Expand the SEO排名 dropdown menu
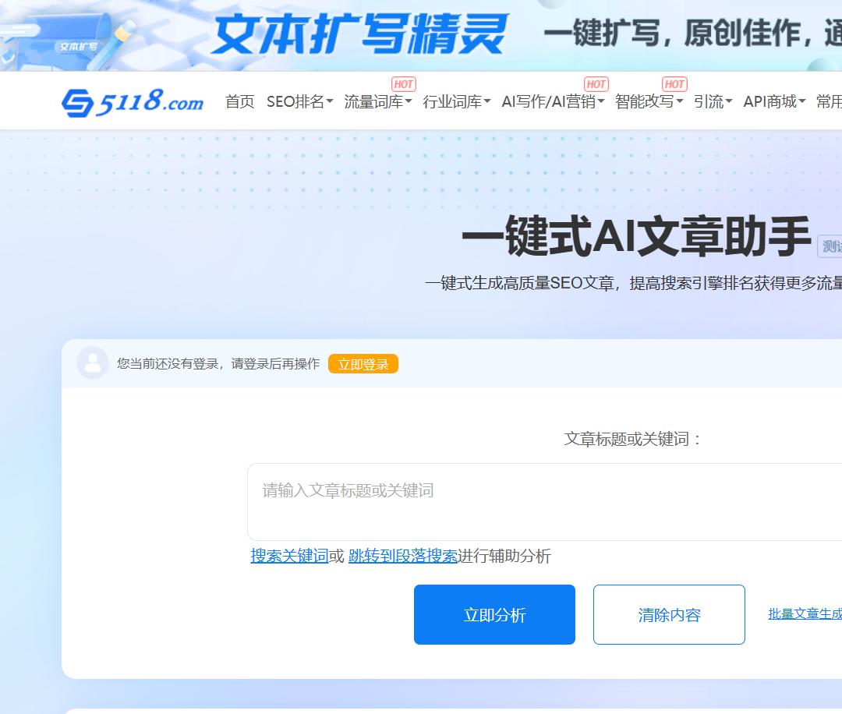The width and height of the screenshot is (842, 714). [299, 101]
